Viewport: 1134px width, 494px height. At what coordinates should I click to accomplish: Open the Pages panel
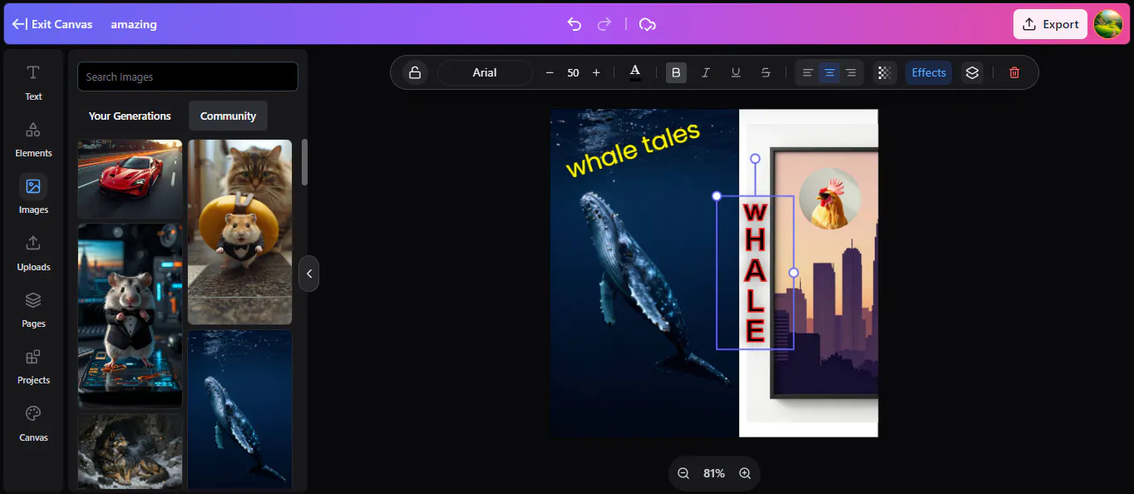point(33,309)
